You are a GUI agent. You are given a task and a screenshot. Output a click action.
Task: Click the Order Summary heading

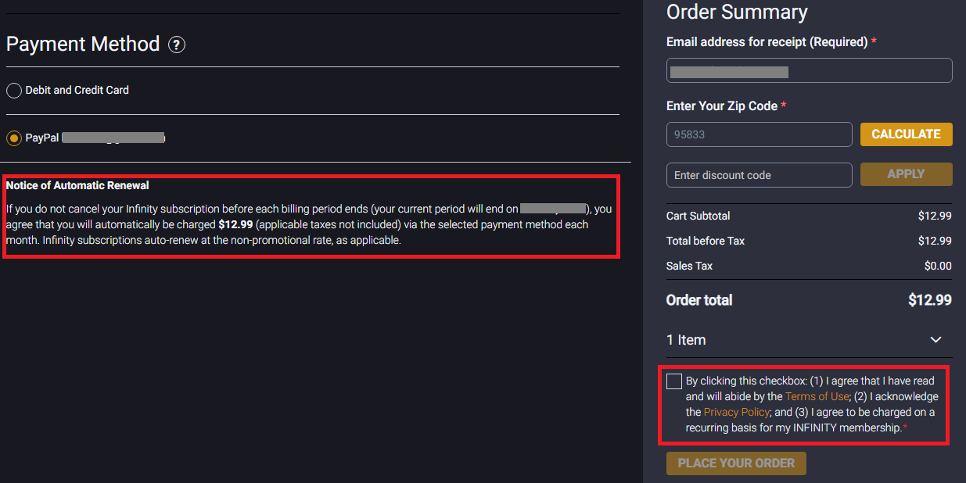tap(737, 13)
